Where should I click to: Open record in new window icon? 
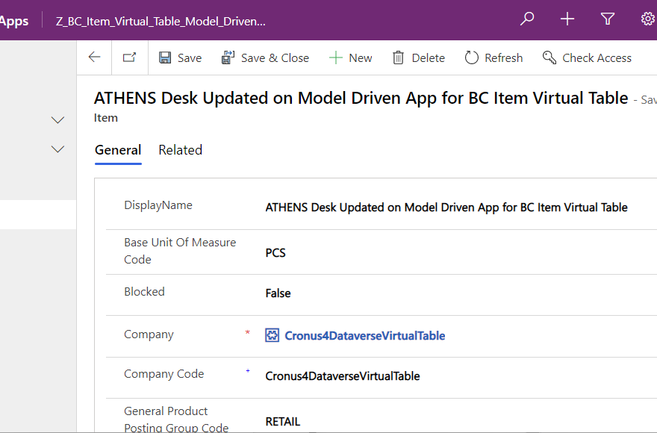click(x=129, y=57)
